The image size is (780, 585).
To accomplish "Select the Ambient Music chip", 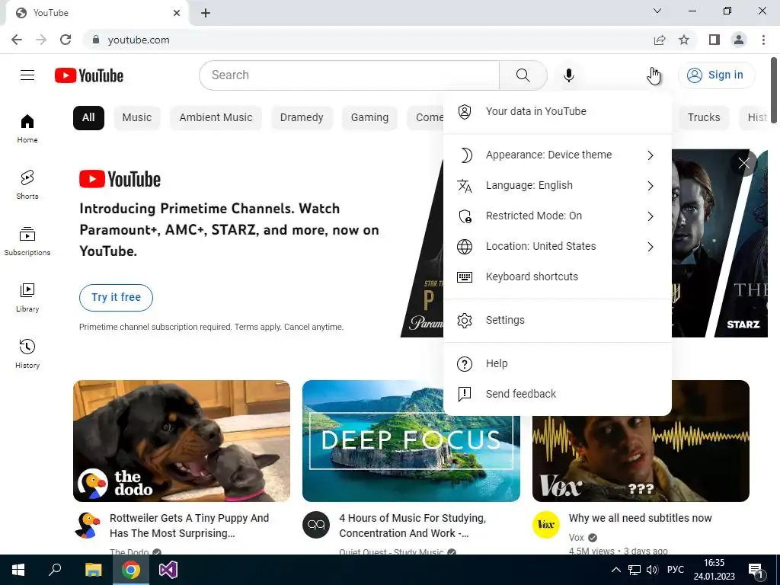I will (x=216, y=118).
